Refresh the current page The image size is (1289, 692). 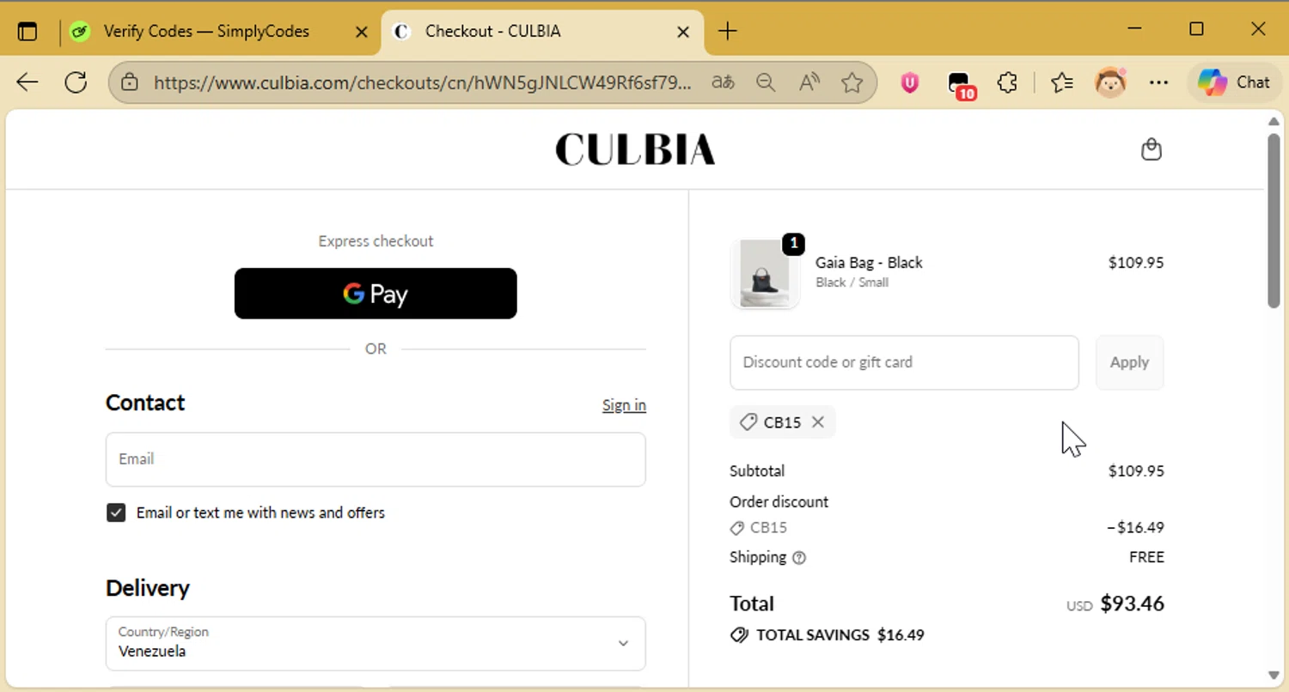pyautogui.click(x=76, y=82)
